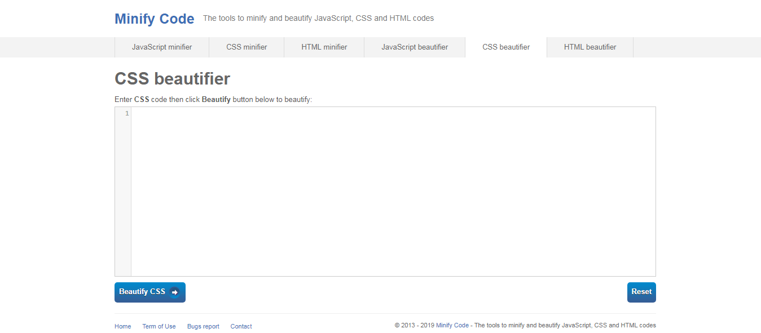
Task: Open the footer Contact link
Action: 241,326
